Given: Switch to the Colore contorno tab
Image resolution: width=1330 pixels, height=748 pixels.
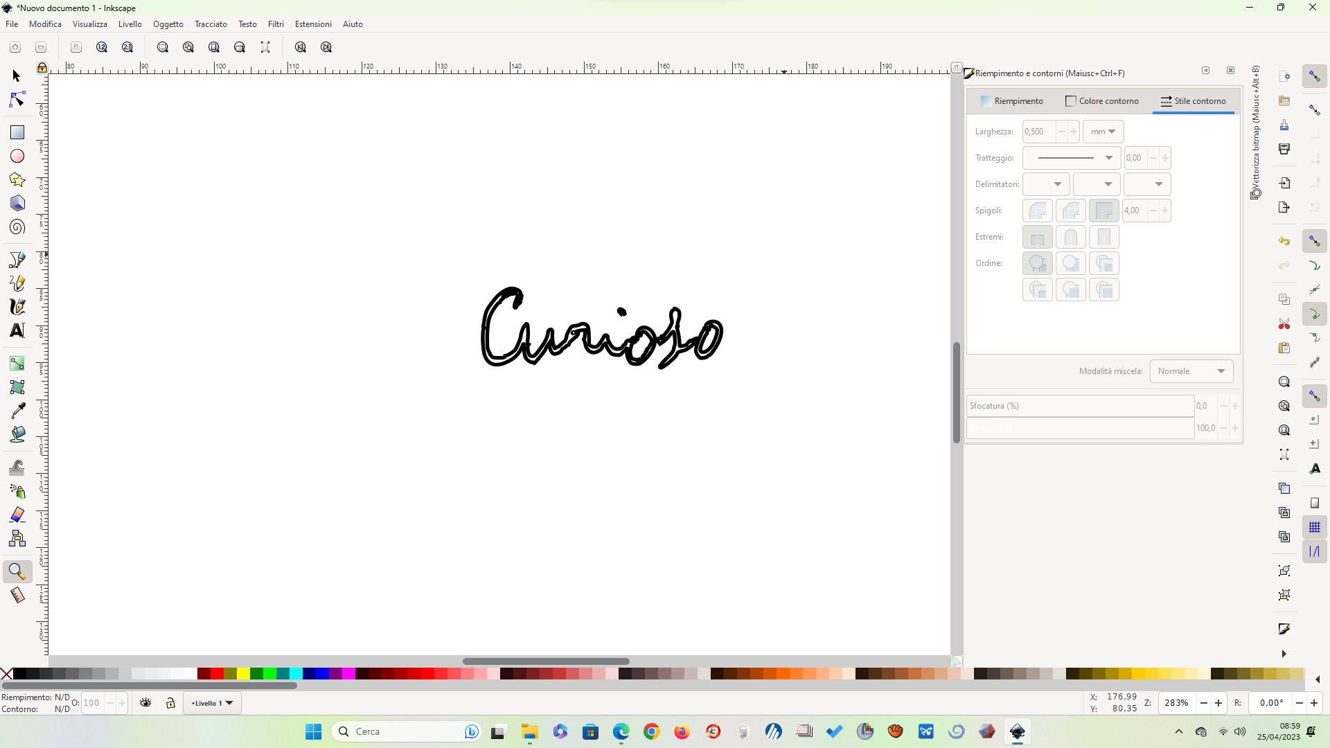Looking at the screenshot, I should 1101,101.
